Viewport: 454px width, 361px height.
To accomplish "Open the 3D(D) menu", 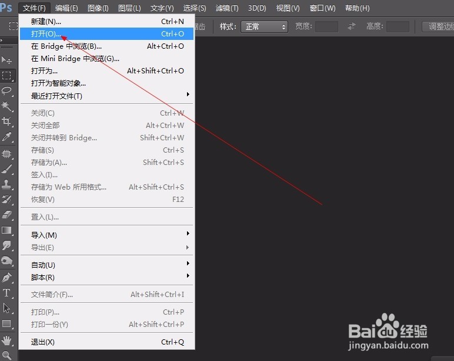I will (x=257, y=8).
